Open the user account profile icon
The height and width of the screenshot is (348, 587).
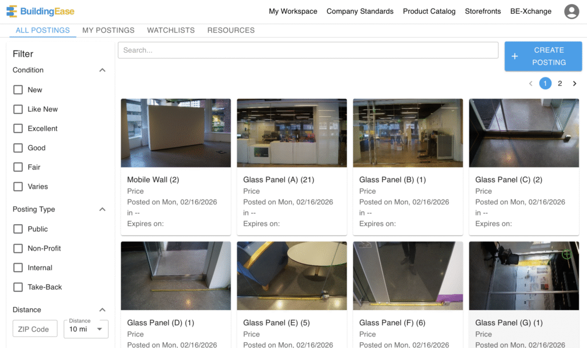(571, 11)
